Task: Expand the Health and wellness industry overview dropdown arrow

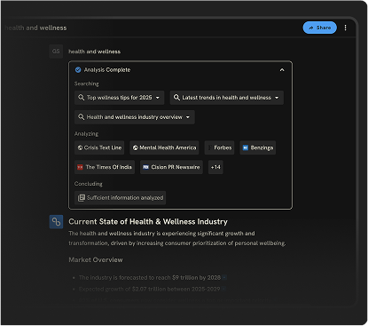Action: coord(188,117)
